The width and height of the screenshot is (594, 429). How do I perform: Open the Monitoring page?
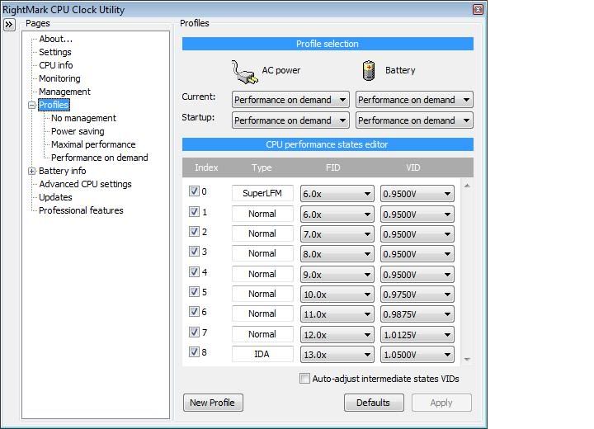[59, 78]
